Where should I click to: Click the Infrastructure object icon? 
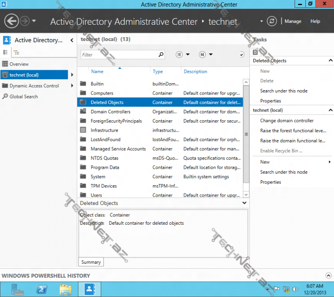coord(83,130)
